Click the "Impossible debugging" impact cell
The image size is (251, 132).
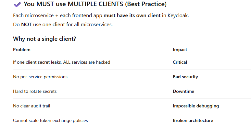click(x=196, y=106)
